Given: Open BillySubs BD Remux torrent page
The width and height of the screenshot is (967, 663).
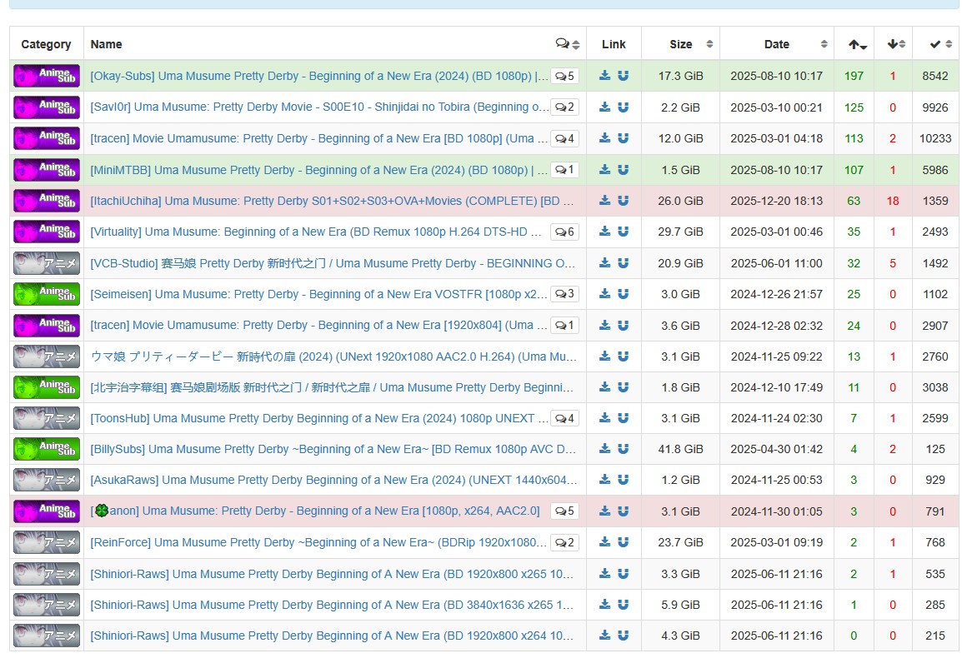Looking at the screenshot, I should tap(333, 449).
